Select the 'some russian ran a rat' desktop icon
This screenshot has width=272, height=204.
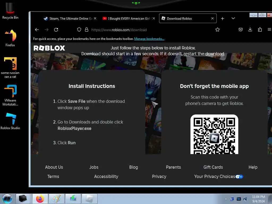pos(10,67)
